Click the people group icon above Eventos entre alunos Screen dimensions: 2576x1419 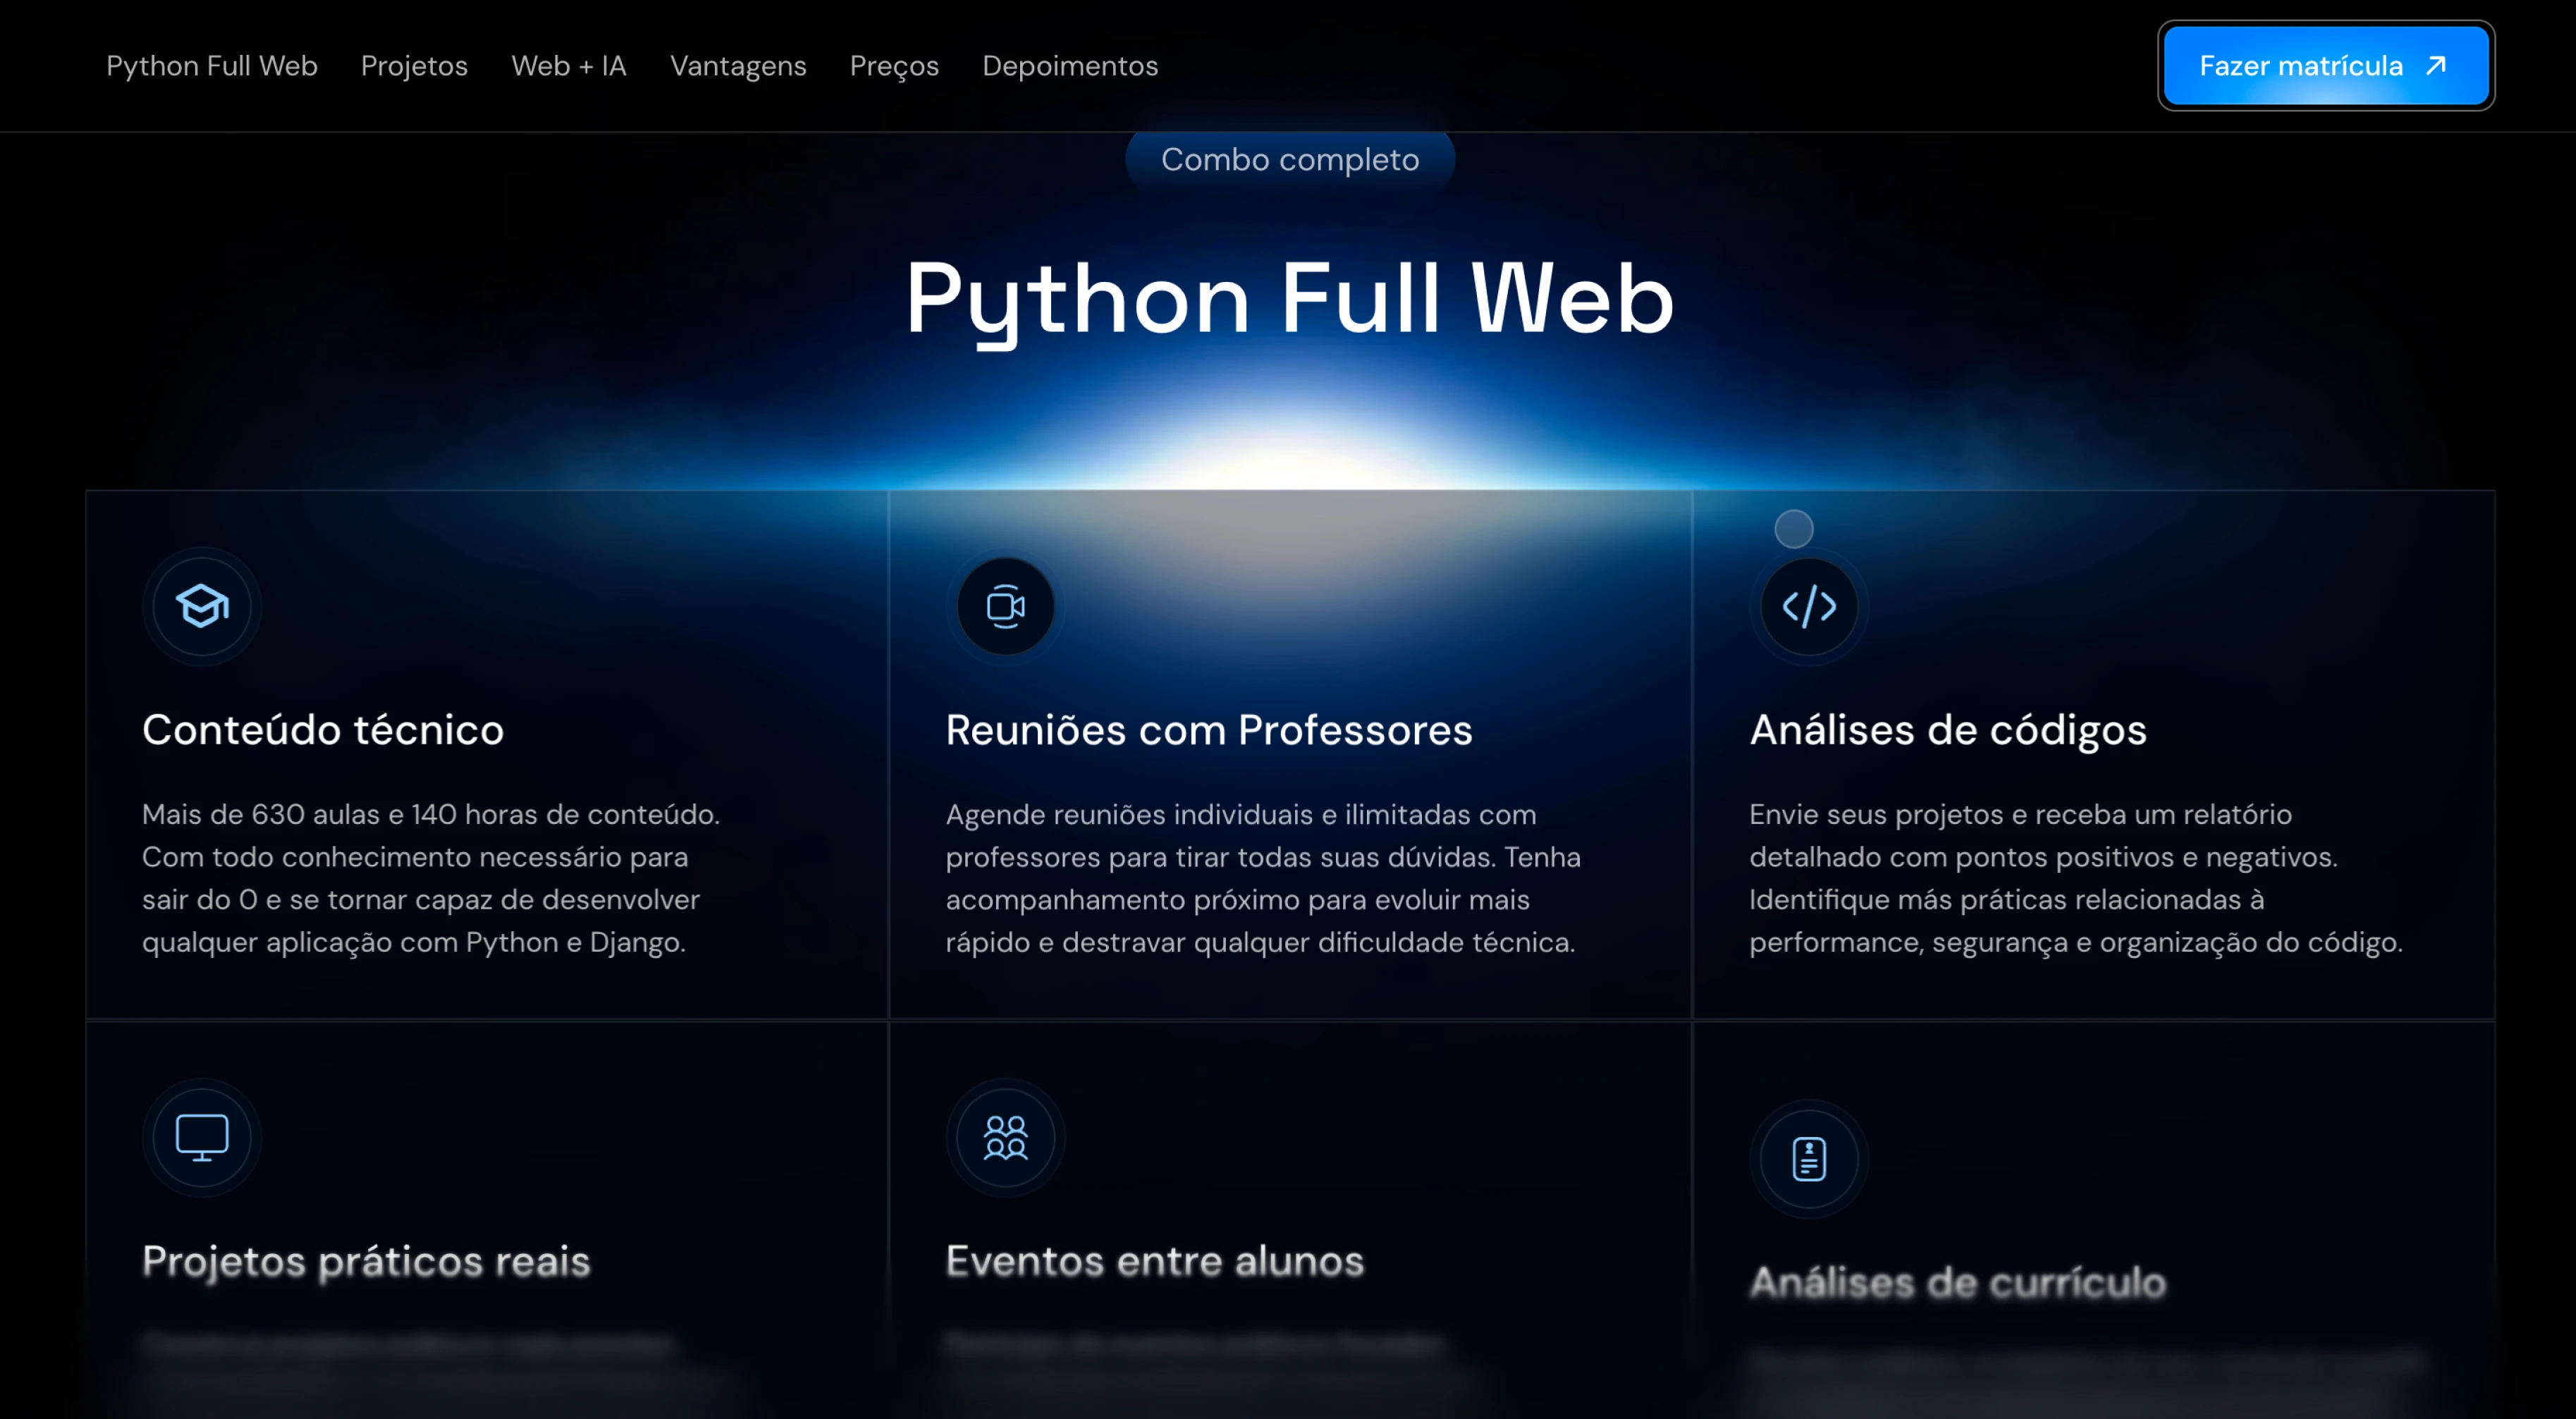click(1006, 1138)
